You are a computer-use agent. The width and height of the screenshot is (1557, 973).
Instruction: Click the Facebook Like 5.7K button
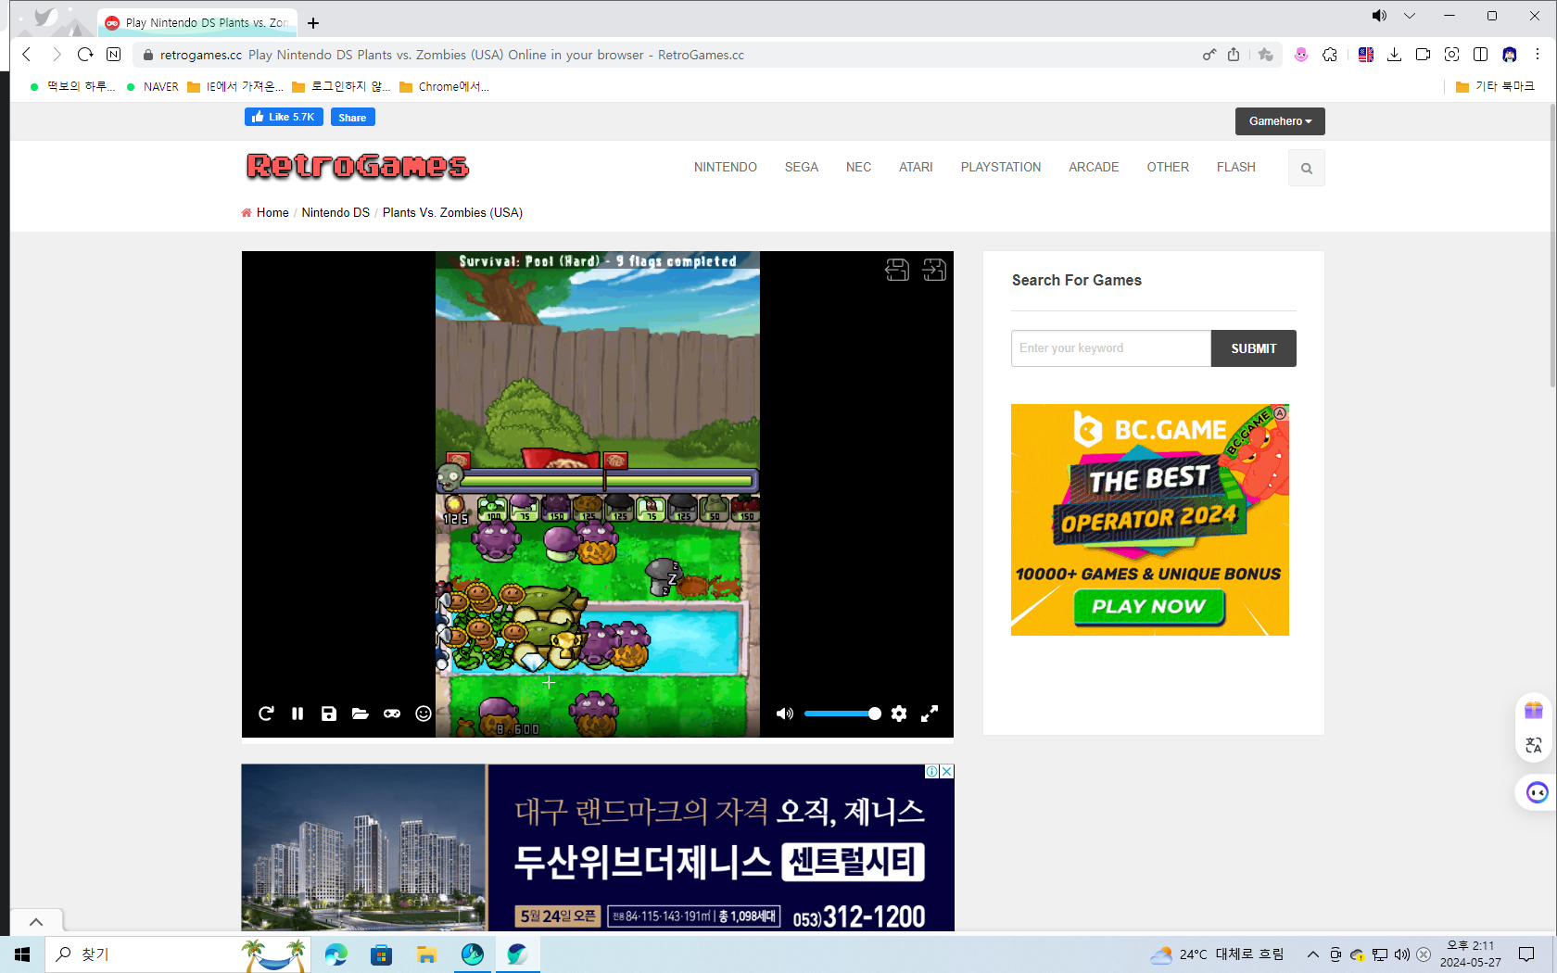(x=284, y=117)
